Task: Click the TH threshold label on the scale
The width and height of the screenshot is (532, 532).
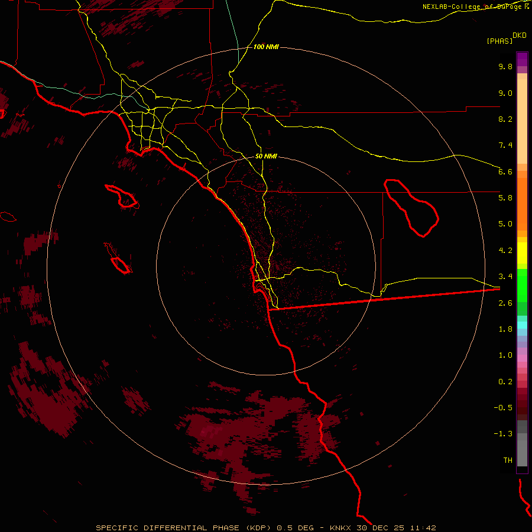Action: point(508,460)
